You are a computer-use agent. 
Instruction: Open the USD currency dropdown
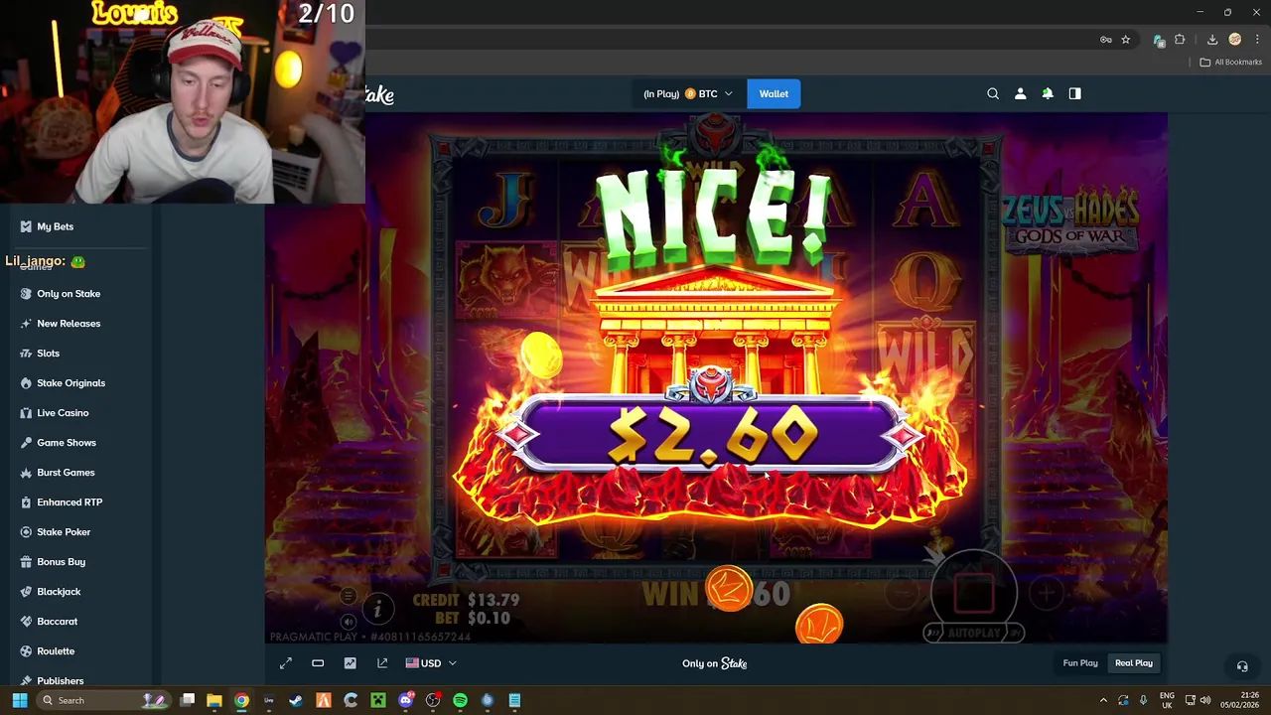tap(431, 663)
